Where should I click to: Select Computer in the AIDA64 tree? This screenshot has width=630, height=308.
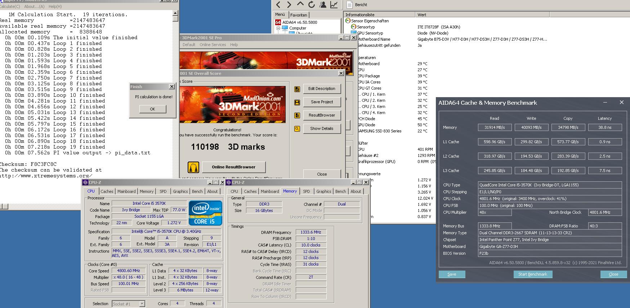click(298, 28)
